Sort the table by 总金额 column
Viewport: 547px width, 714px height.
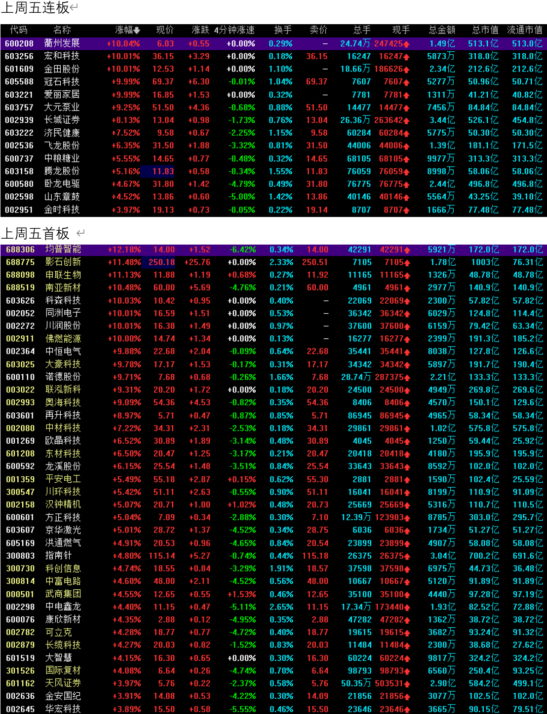442,30
